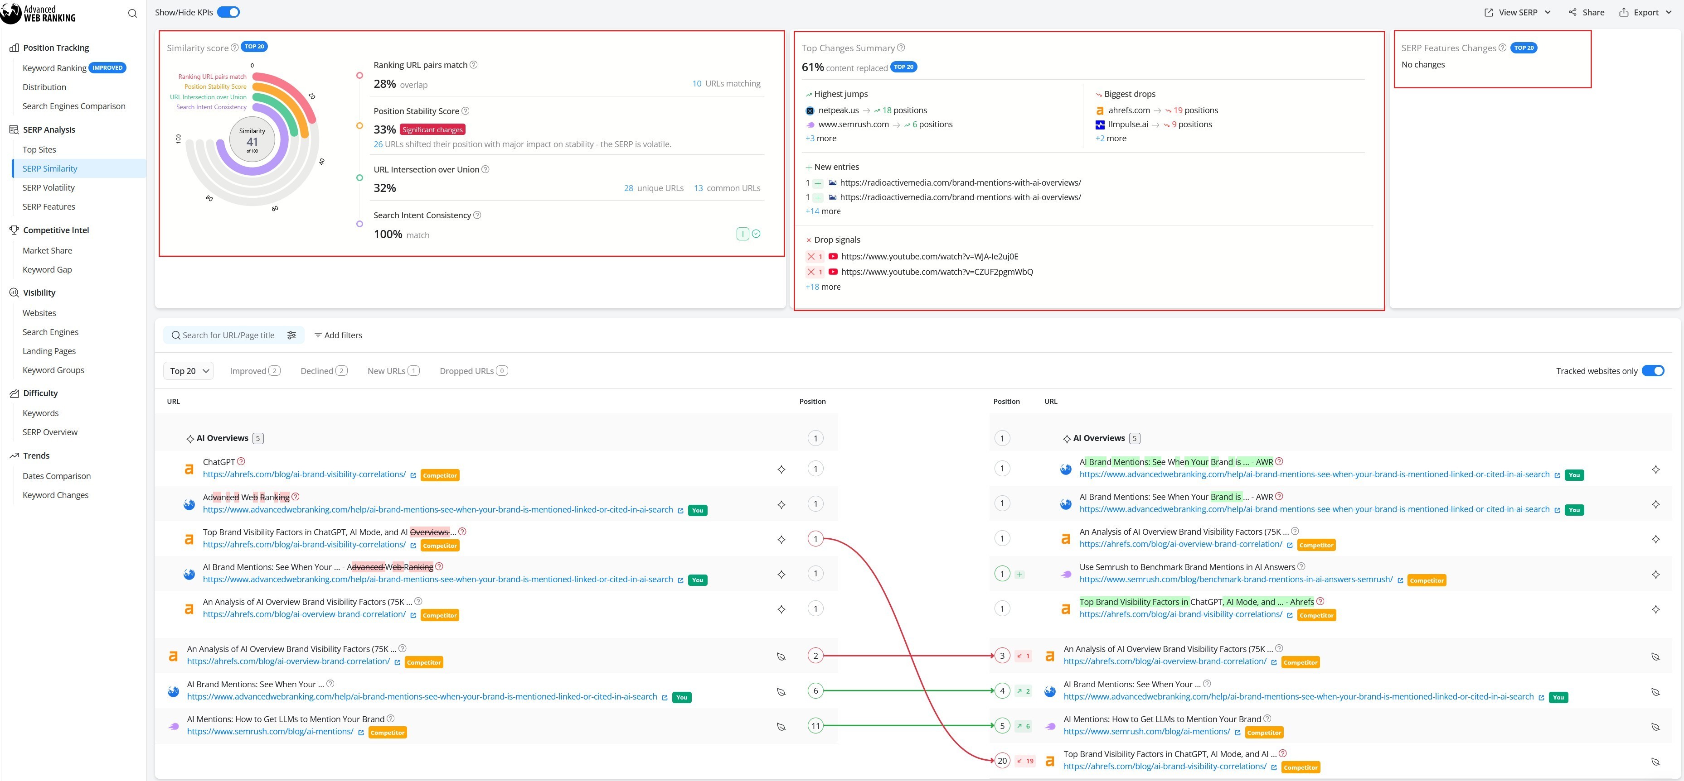Collapse the Position Tracking section
This screenshot has width=1684, height=781.
[56, 48]
